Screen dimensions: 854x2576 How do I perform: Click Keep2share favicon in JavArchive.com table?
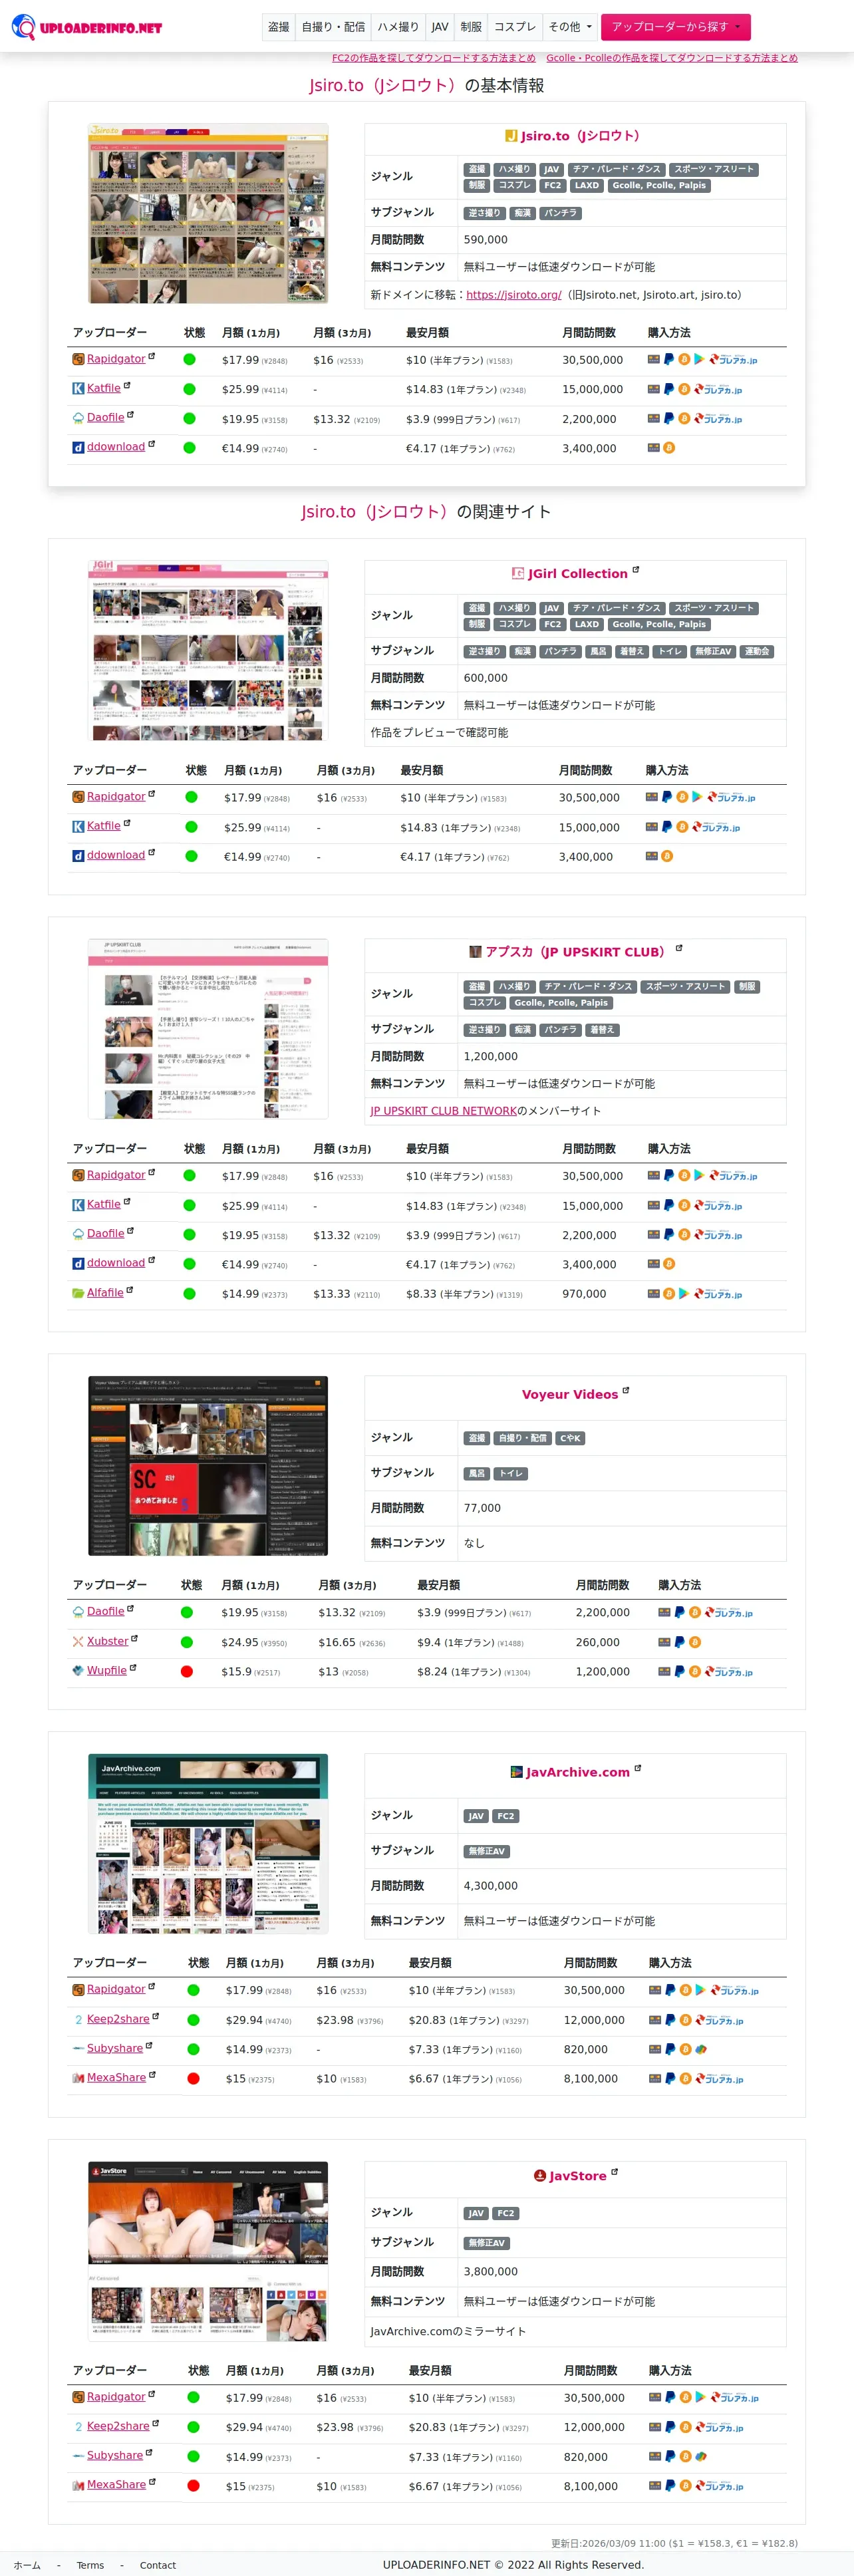click(78, 2020)
